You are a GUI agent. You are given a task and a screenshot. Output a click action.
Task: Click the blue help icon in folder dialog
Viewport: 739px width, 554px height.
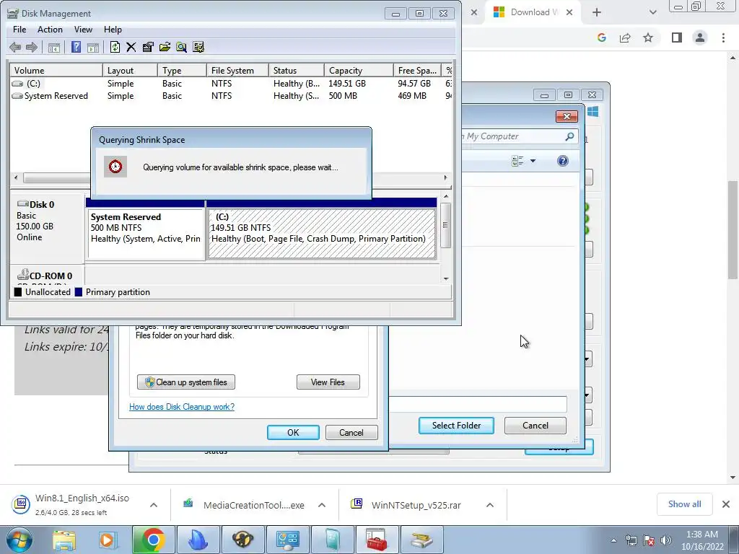563,161
